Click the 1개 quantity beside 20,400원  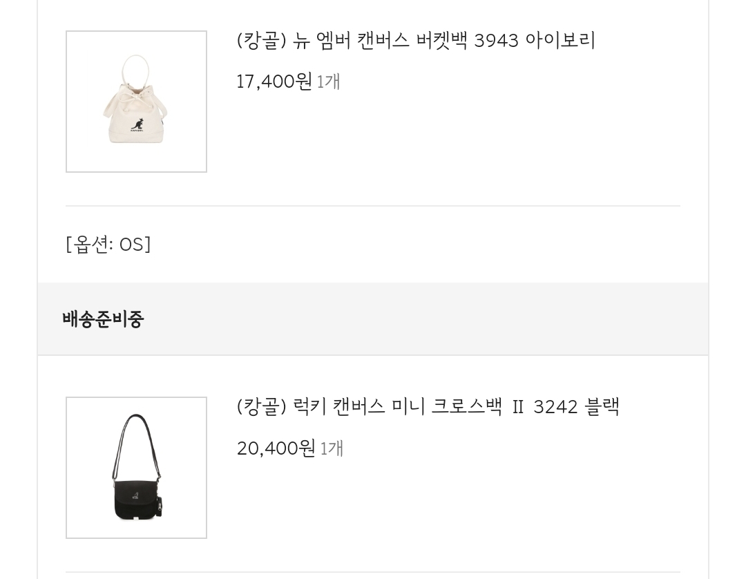coord(332,448)
